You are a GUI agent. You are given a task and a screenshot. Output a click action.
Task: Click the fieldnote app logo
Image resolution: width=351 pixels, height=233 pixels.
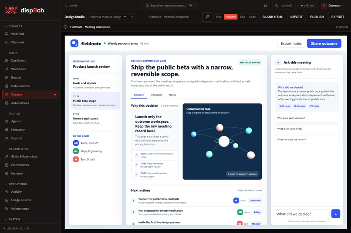pyautogui.click(x=74, y=43)
